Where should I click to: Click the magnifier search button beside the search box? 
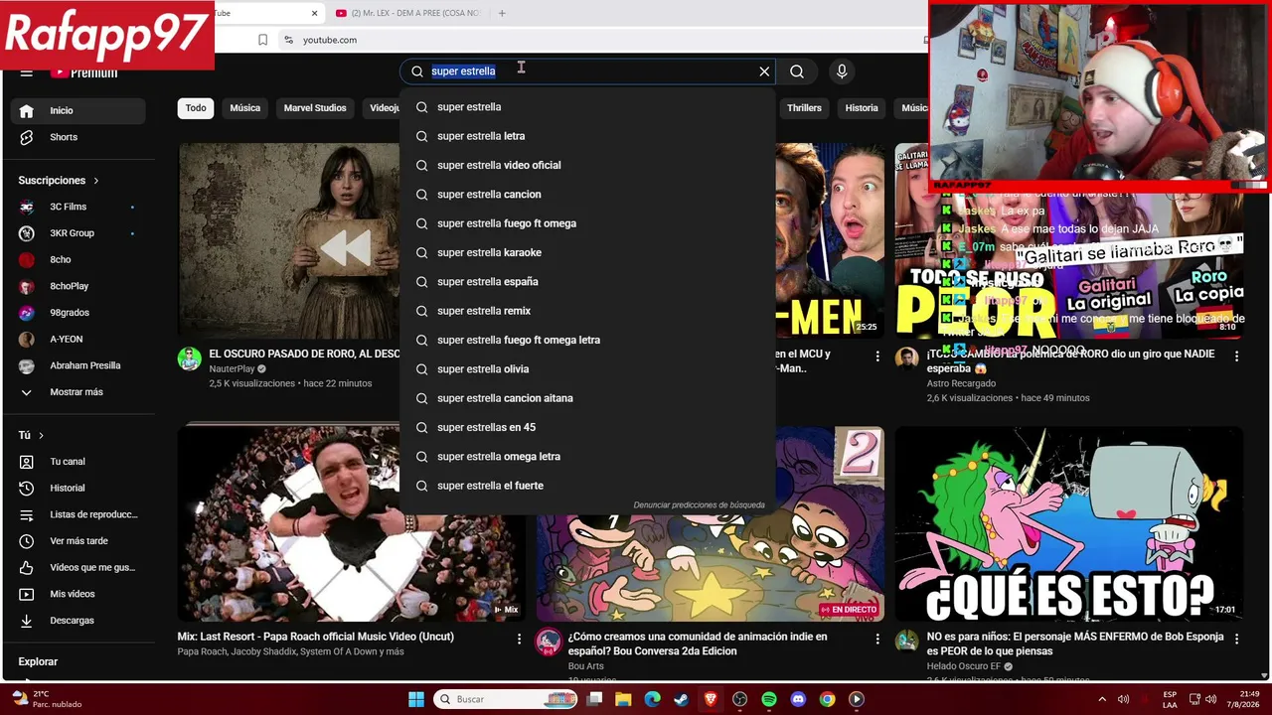(x=797, y=71)
